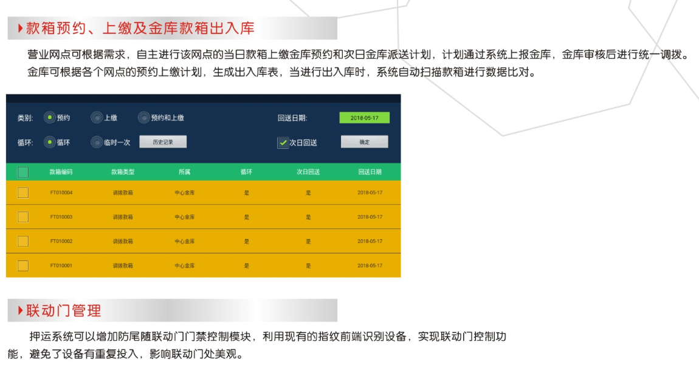Click the 款箱编码 column header
This screenshot has height=367, width=699.
pos(61,172)
